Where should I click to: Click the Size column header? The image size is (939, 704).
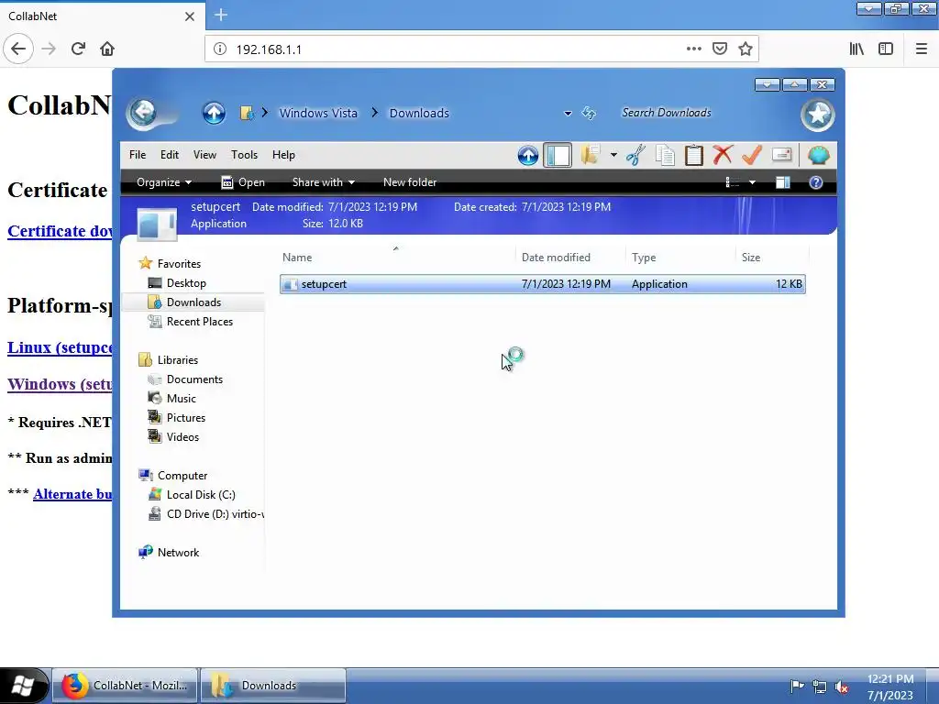(772, 258)
